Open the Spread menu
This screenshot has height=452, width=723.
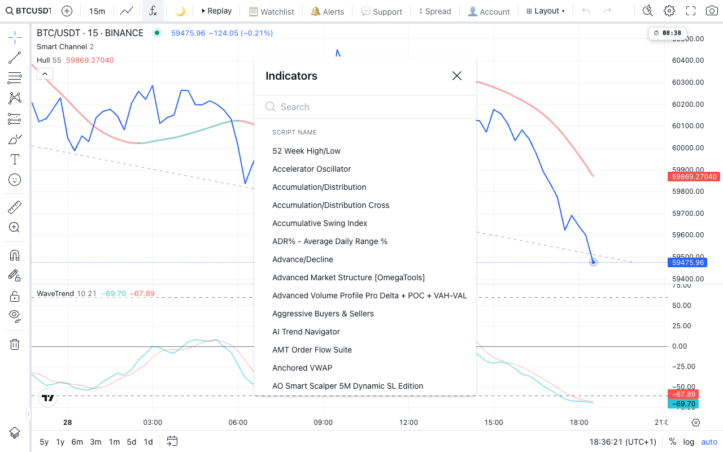coord(435,11)
